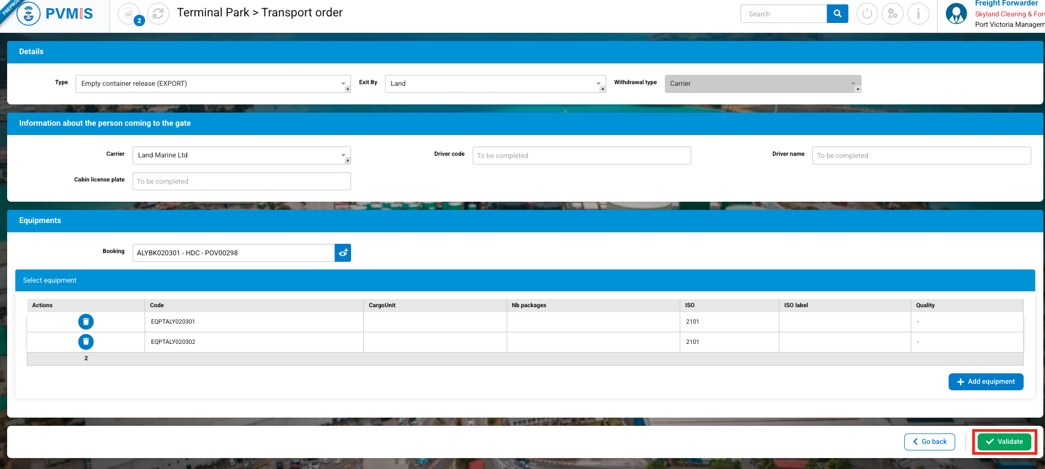Open the user profile avatar

pos(956,14)
